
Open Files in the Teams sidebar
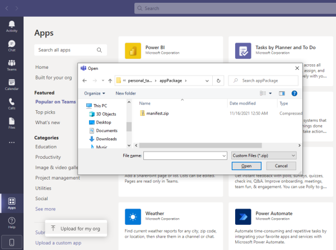[x=12, y=123]
